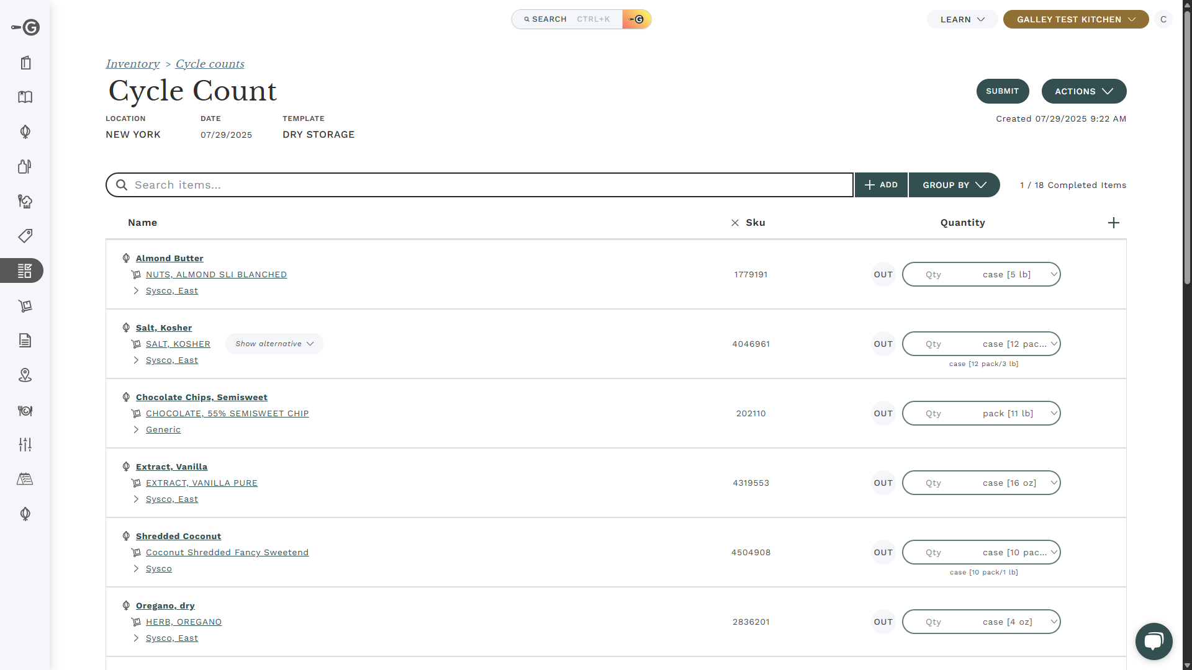The height and width of the screenshot is (670, 1192).
Task: Open the recipe book icon in the sidebar
Action: [x=25, y=97]
